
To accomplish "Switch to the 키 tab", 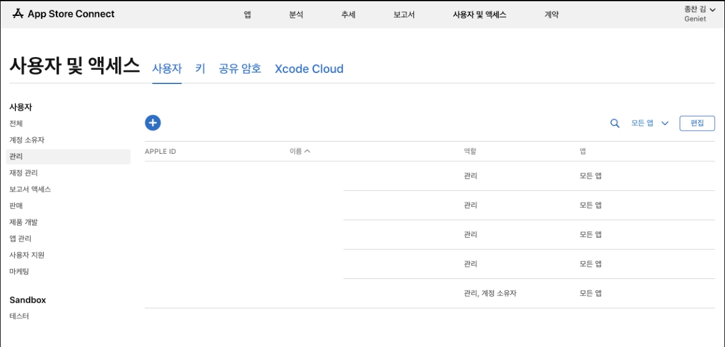I will 200,69.
